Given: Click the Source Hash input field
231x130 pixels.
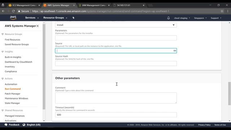Looking at the screenshot, I should click(x=116, y=64).
